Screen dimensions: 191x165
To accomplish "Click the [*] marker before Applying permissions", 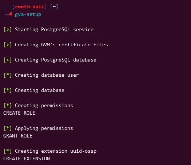I will coord(8,128).
